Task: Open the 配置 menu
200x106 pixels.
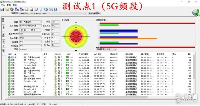Action: 9,5
